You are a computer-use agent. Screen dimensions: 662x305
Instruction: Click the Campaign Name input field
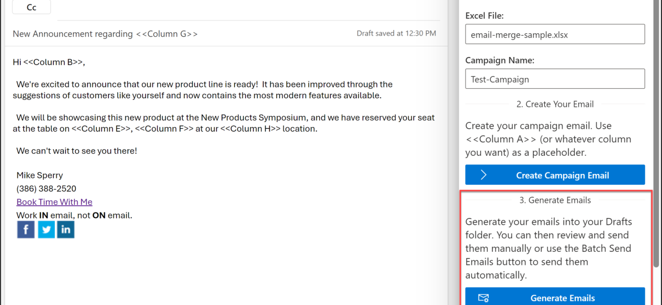[x=554, y=79]
